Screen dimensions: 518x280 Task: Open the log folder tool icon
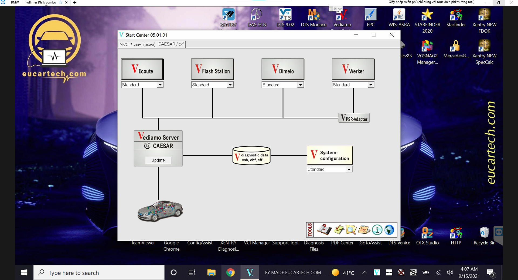[x=364, y=230]
